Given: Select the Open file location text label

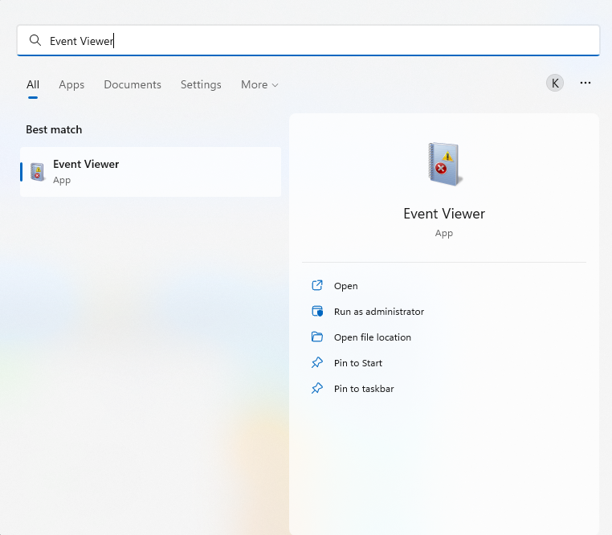Looking at the screenshot, I should (373, 337).
